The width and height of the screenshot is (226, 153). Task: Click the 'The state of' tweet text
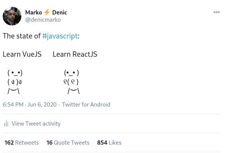pyautogui.click(x=22, y=36)
